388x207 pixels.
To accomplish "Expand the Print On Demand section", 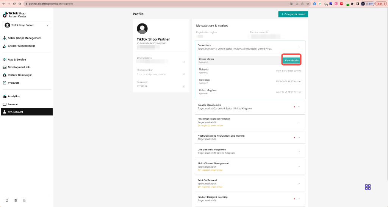I will pos(299,184).
